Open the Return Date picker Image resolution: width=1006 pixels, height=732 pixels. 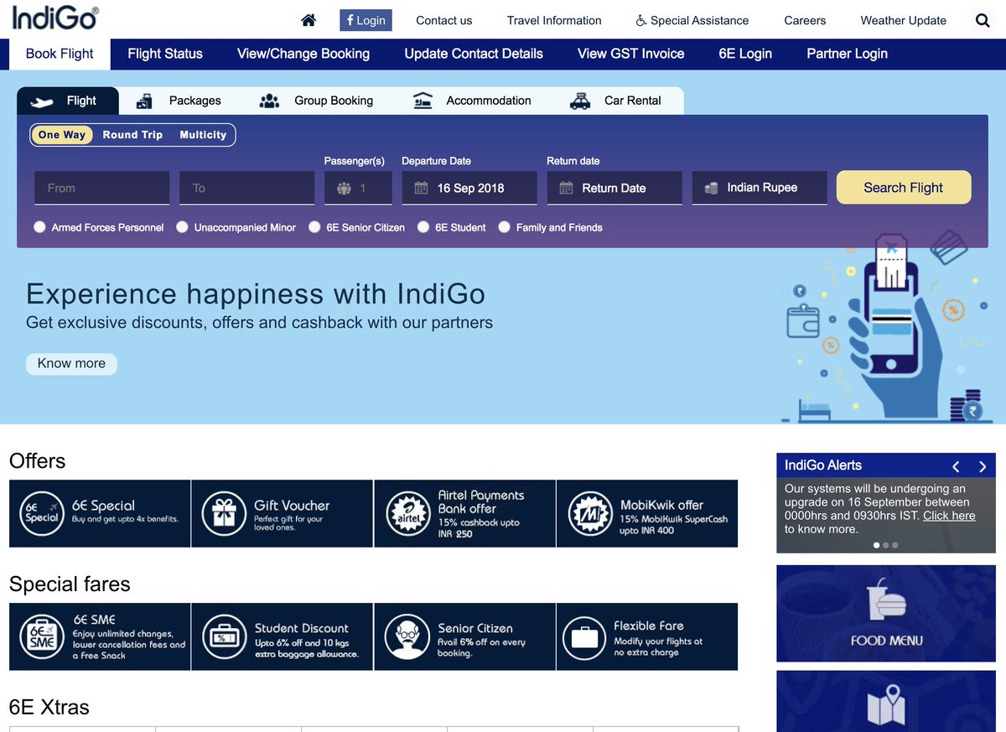[614, 188]
